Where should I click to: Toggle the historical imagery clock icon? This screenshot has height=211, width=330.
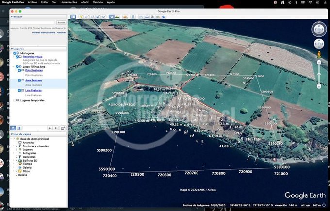pos(112,16)
